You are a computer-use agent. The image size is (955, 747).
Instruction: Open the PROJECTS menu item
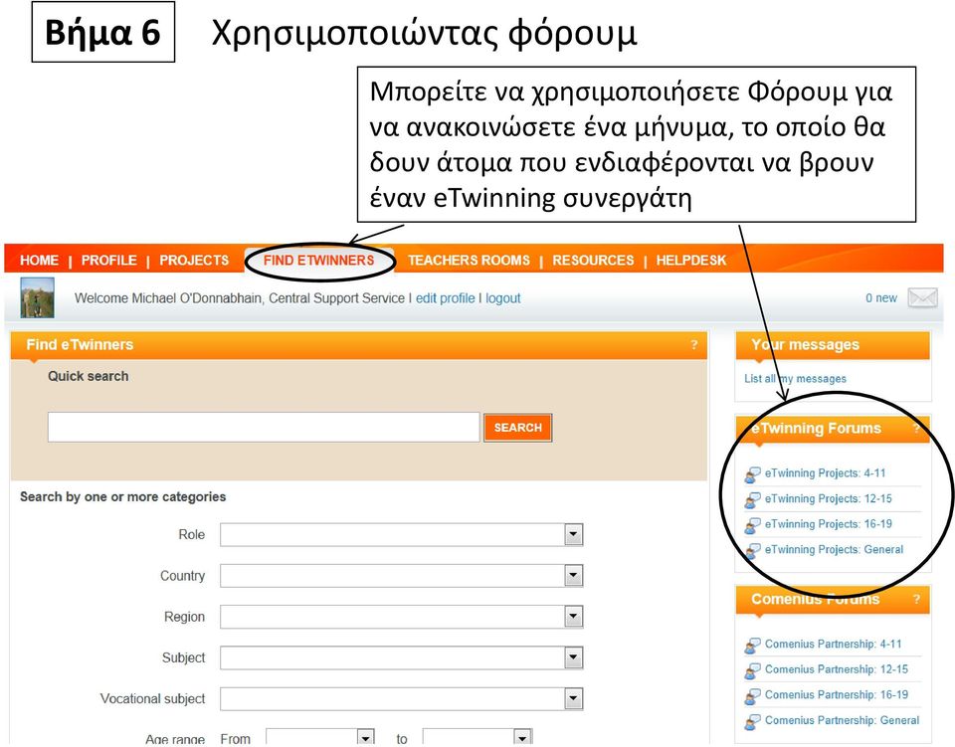[194, 261]
